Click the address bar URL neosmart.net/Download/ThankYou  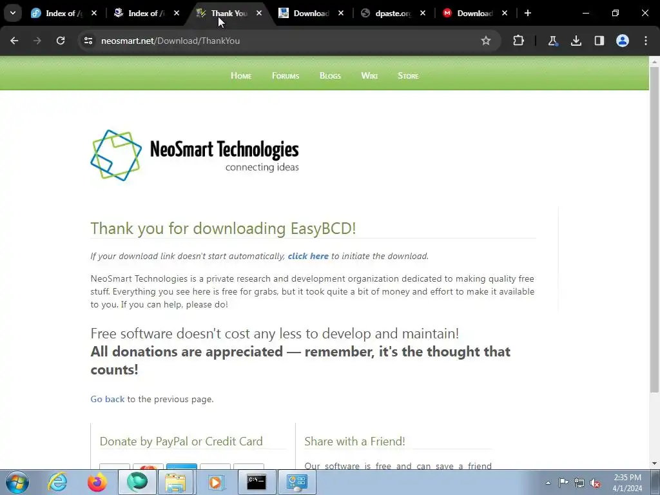click(x=170, y=41)
